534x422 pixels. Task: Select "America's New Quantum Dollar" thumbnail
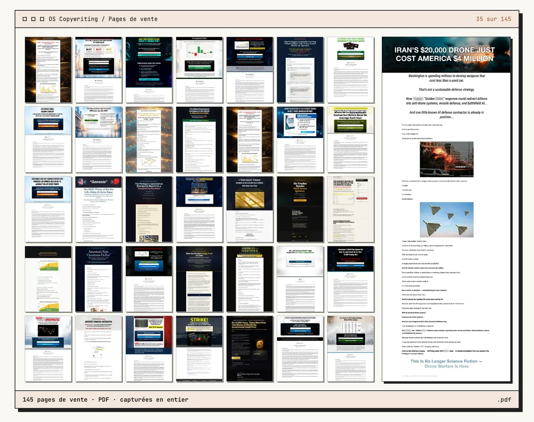click(x=99, y=279)
